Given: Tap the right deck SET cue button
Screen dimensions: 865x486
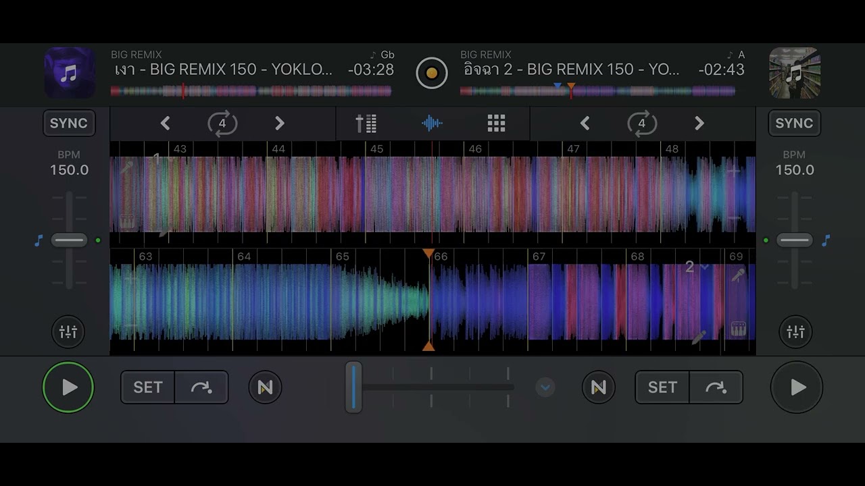Looking at the screenshot, I should pos(662,387).
